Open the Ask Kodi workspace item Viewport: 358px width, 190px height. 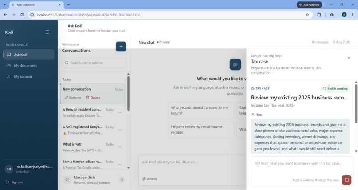pyautogui.click(x=29, y=55)
